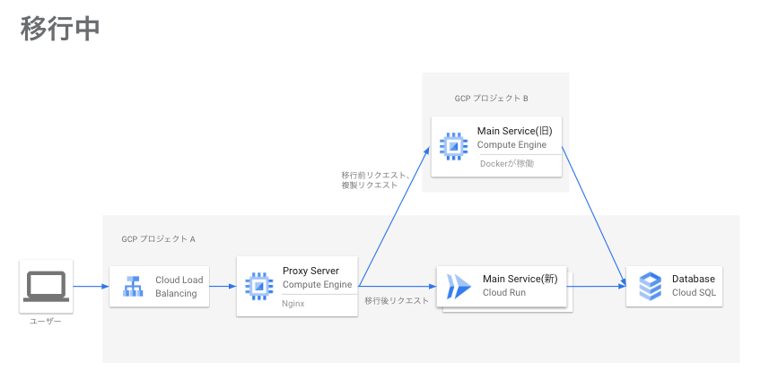Select the Cloud SQL database icon
The width and height of the screenshot is (778, 388).
[x=650, y=286]
